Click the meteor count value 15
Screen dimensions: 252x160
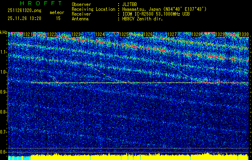[x=58, y=18]
